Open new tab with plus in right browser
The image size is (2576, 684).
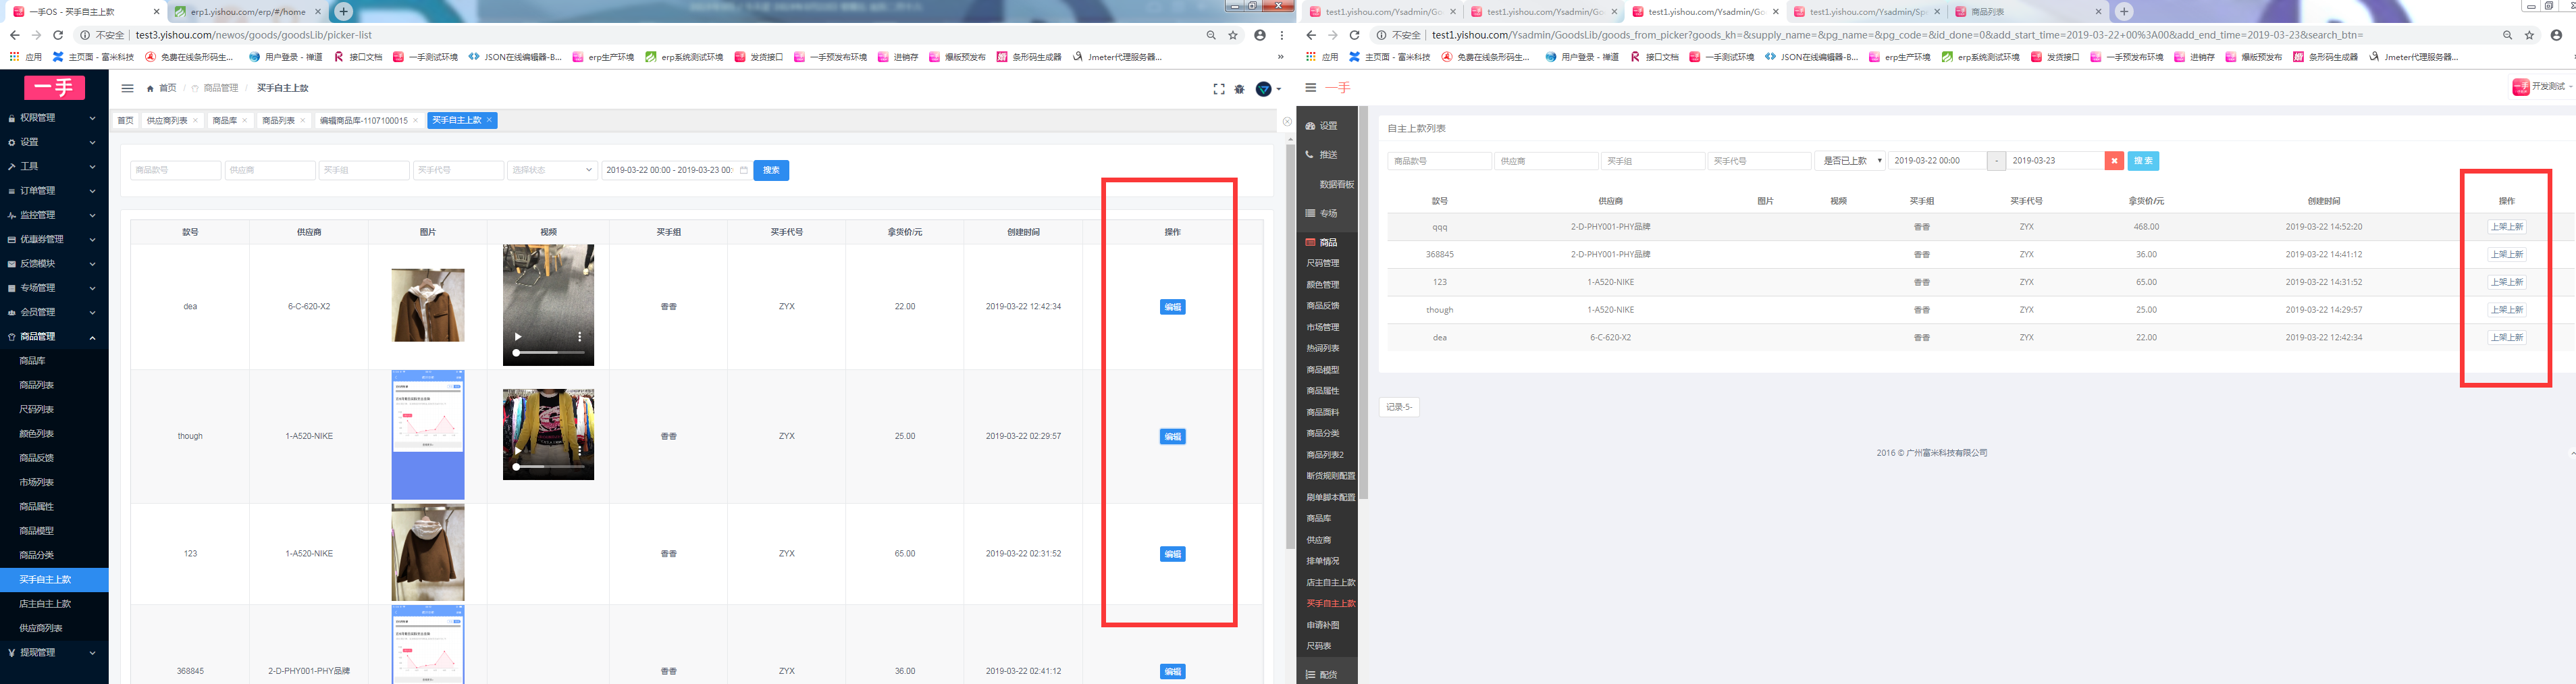[x=2124, y=11]
